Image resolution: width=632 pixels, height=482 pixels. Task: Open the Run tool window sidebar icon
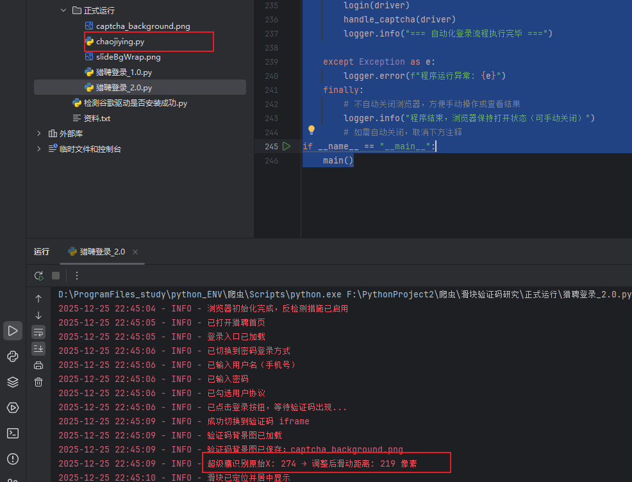(12, 331)
